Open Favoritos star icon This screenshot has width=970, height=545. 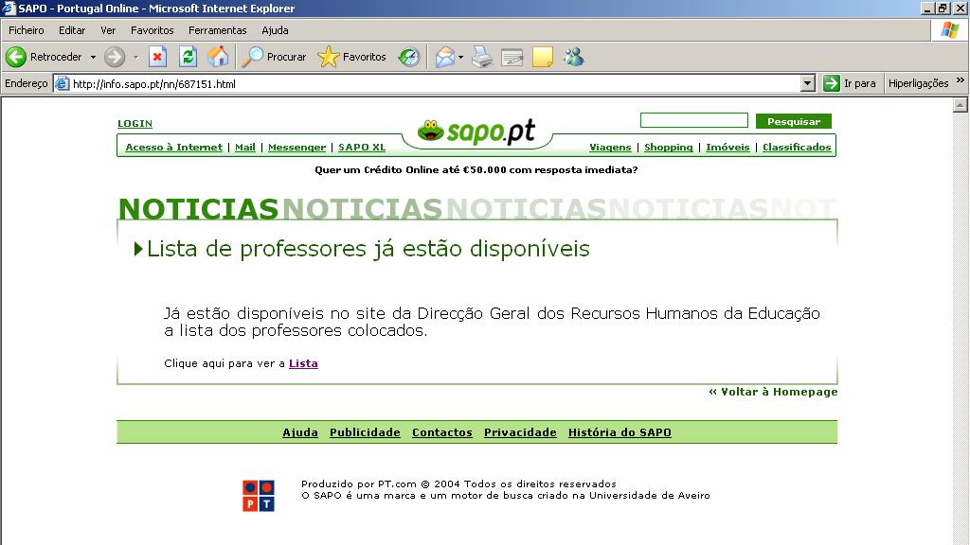(x=328, y=57)
